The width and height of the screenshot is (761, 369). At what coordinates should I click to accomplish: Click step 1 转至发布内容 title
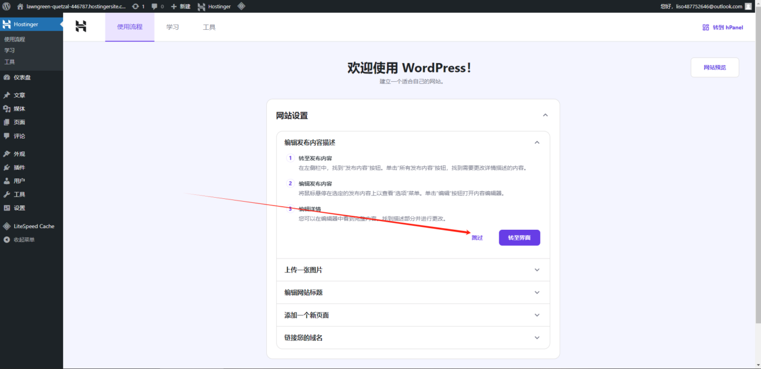(315, 158)
